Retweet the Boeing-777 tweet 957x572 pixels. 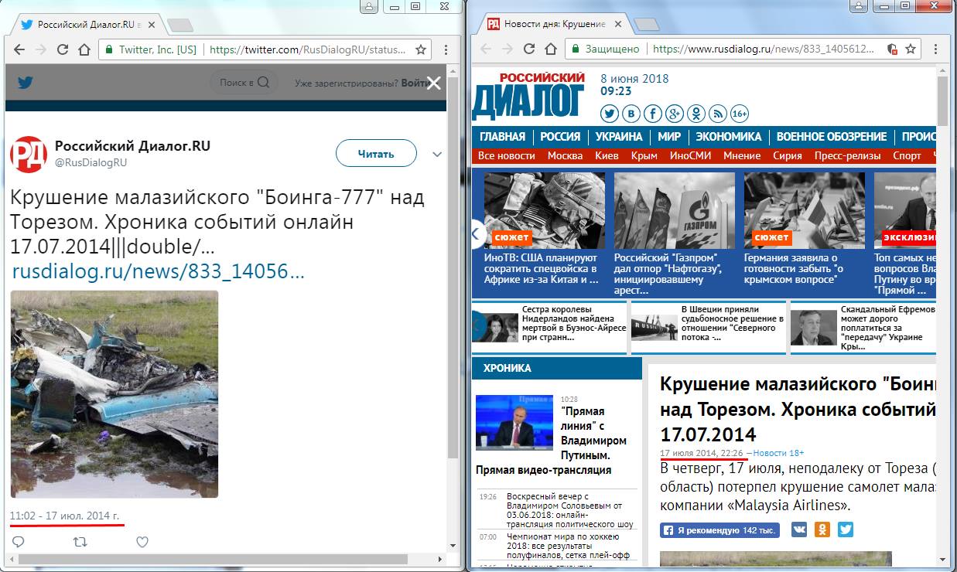pos(79,543)
